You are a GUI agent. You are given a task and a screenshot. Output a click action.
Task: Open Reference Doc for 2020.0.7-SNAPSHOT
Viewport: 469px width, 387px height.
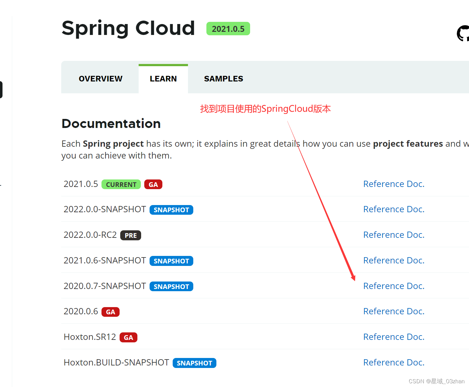394,286
